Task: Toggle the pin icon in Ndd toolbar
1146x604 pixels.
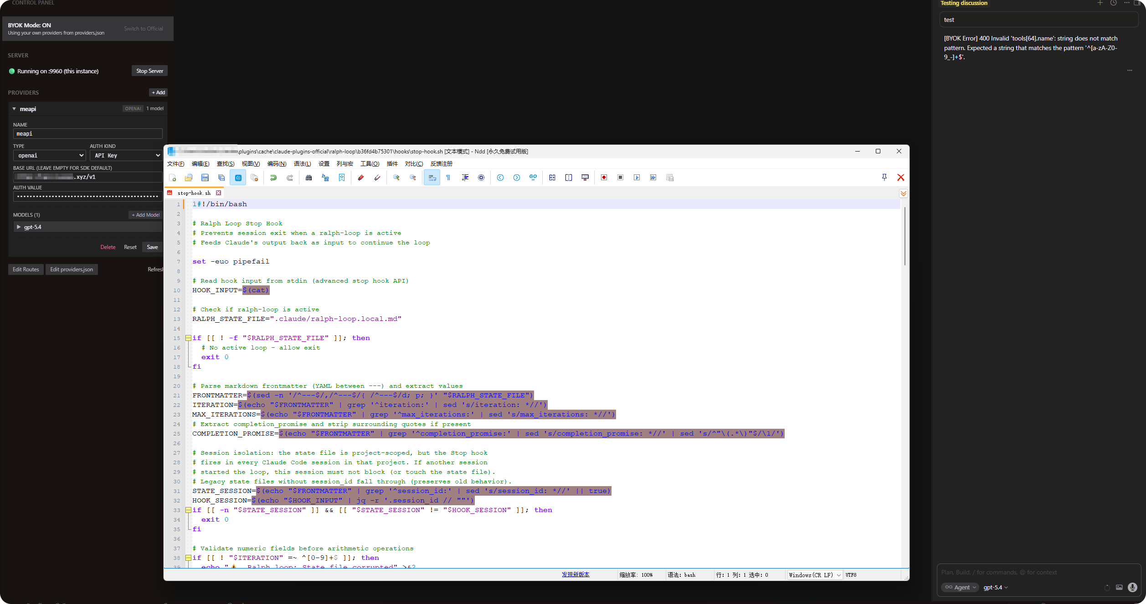Action: (x=884, y=178)
